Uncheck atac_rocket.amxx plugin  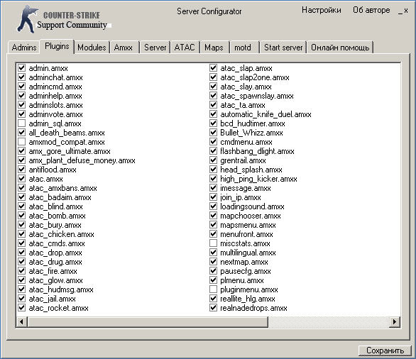tap(21, 308)
